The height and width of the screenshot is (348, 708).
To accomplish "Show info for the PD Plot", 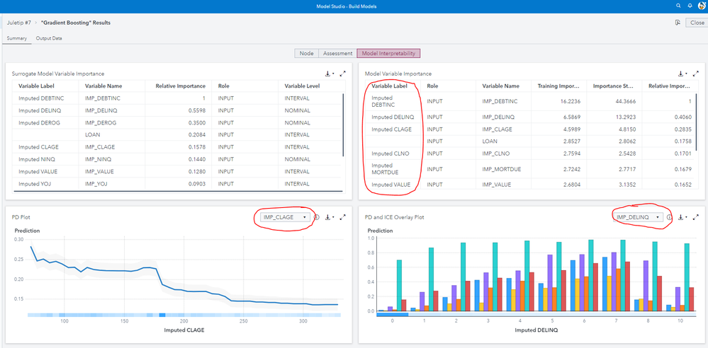I will (317, 217).
